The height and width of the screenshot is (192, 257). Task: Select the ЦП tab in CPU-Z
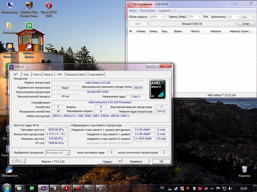coord(15,74)
